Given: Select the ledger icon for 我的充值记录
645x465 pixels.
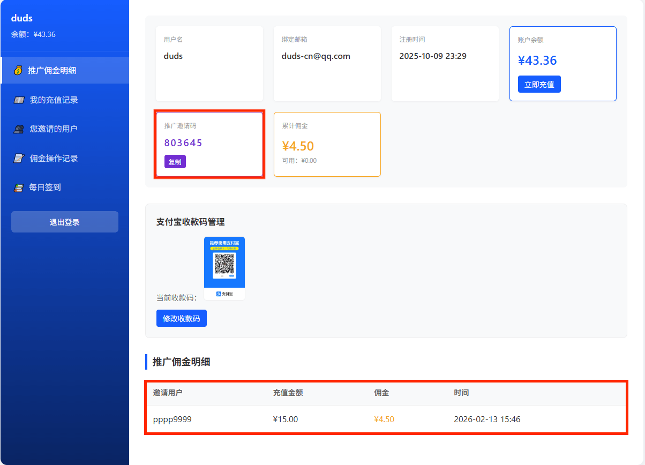Looking at the screenshot, I should (18, 100).
